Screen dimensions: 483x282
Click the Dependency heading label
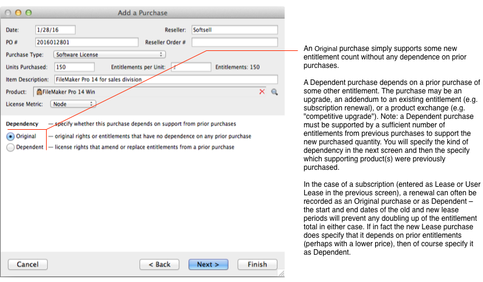(x=22, y=124)
